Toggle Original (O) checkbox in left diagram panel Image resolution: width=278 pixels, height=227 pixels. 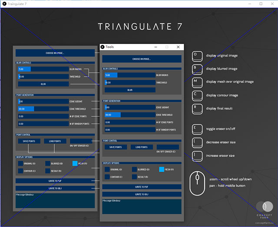[20, 163]
